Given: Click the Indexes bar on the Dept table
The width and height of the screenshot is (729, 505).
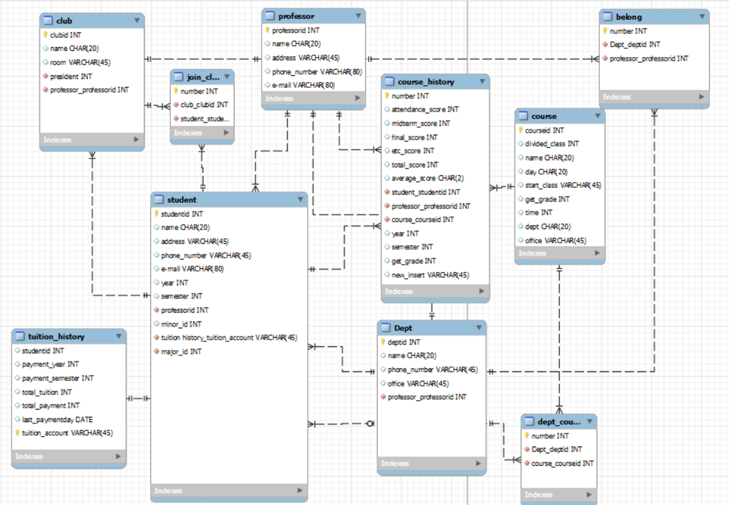Looking at the screenshot, I should tap(431, 464).
